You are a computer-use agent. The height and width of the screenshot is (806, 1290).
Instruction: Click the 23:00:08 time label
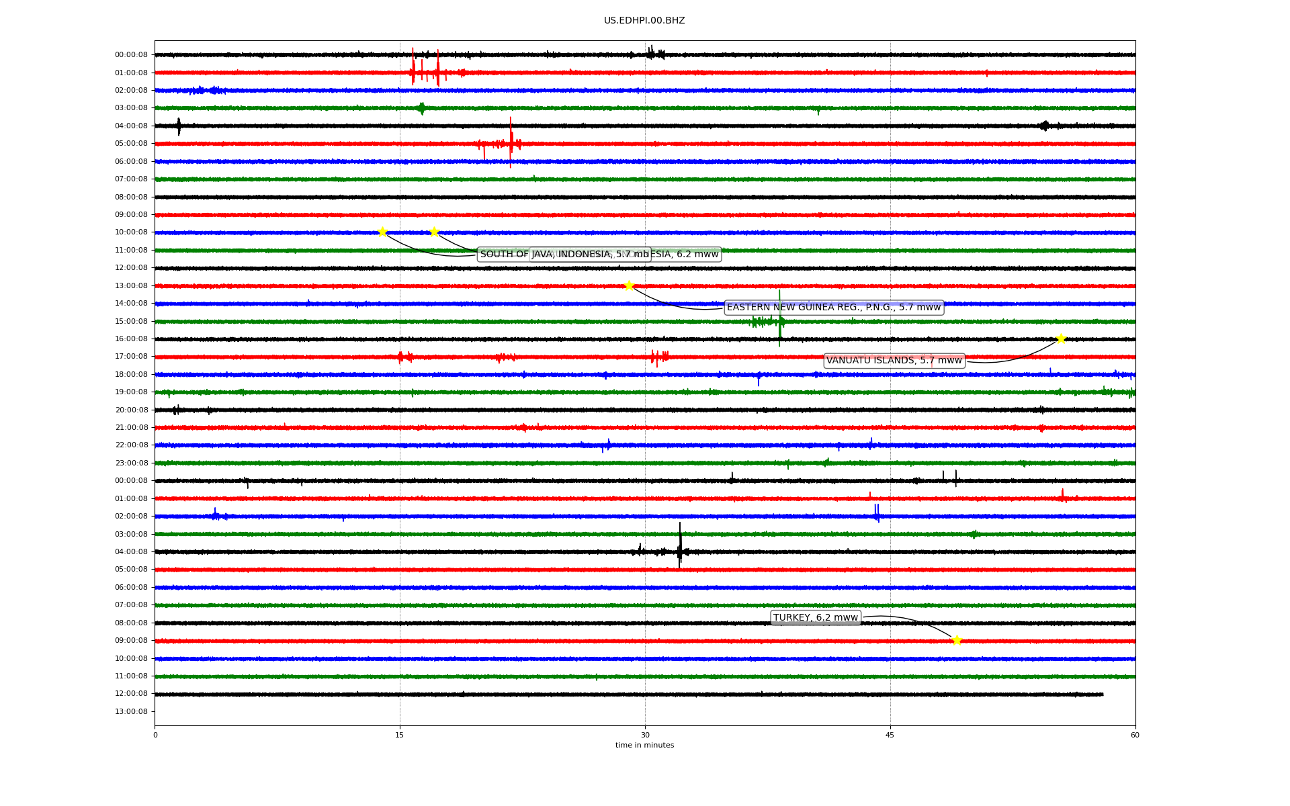(x=131, y=463)
